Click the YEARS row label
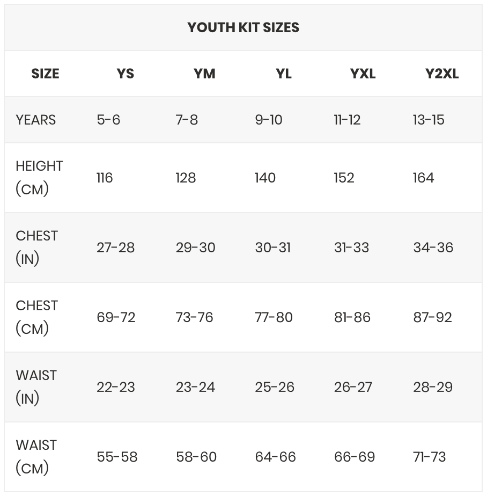Viewport: 487px width, 496px height. [x=36, y=120]
